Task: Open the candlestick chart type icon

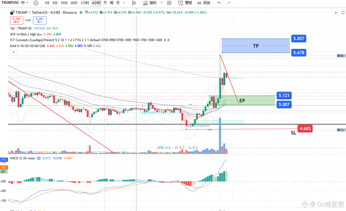Action: coord(134,3)
